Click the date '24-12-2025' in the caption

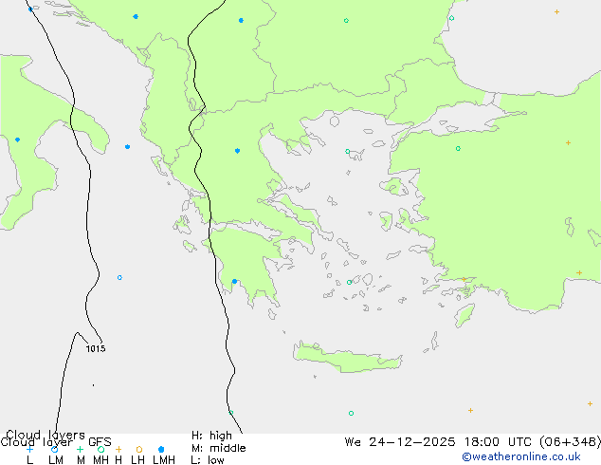[x=412, y=442]
